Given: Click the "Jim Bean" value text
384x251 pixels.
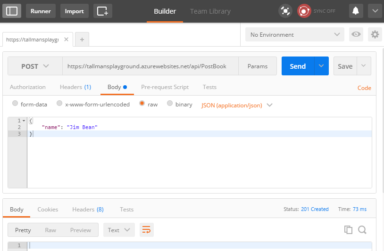Looking at the screenshot, I should coord(82,127).
